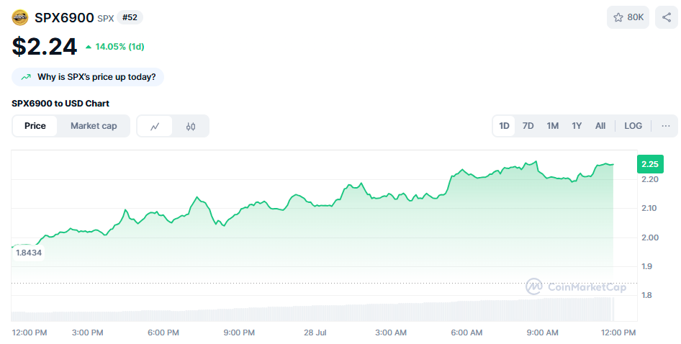Screen dimensions: 681x344
Task: Click the 'SPX6900 to USD Chart' heading
Action: (x=60, y=104)
